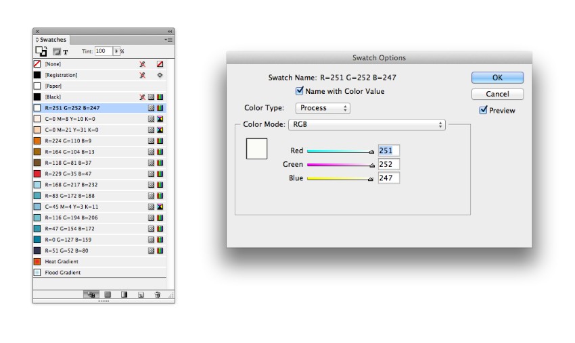This screenshot has height=343, width=575.
Task: Click the Blue slider track
Action: coord(340,179)
